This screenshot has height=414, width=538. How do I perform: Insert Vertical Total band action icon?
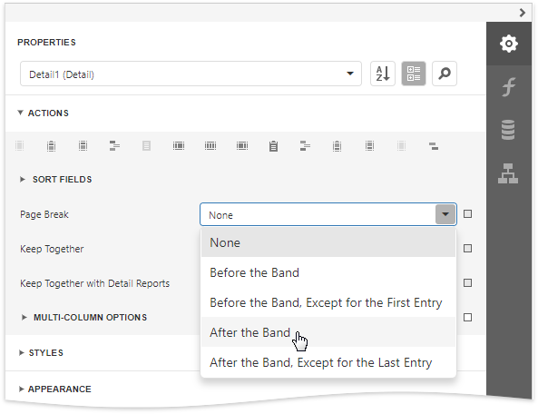[x=242, y=146]
